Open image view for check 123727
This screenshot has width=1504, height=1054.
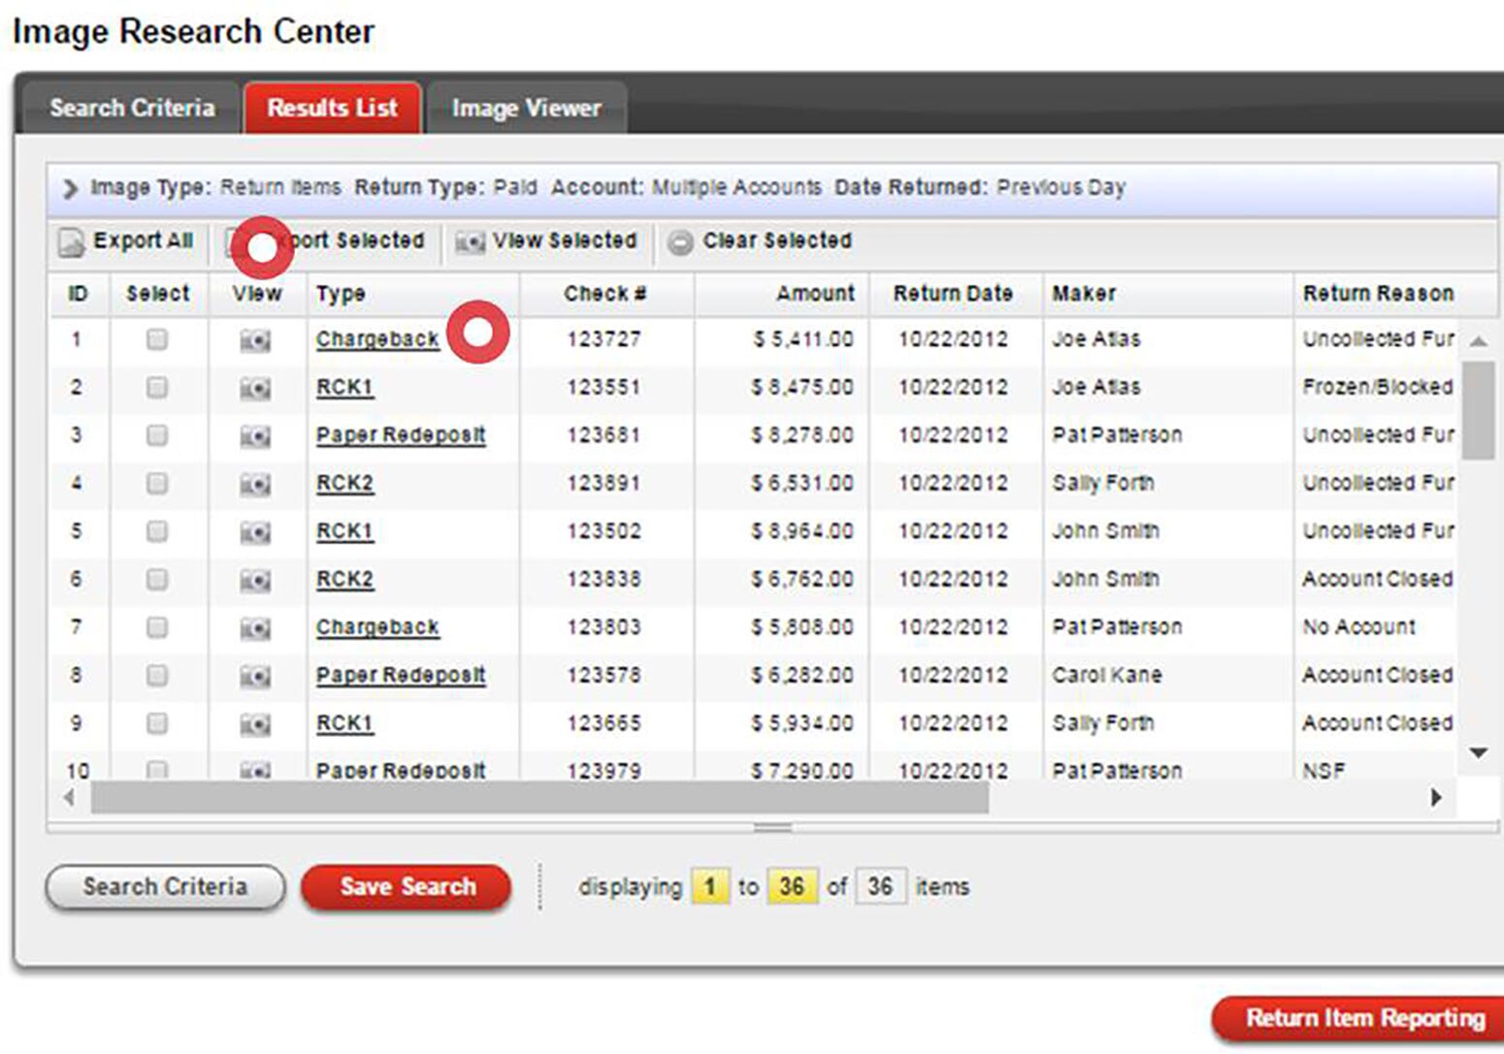pos(255,340)
